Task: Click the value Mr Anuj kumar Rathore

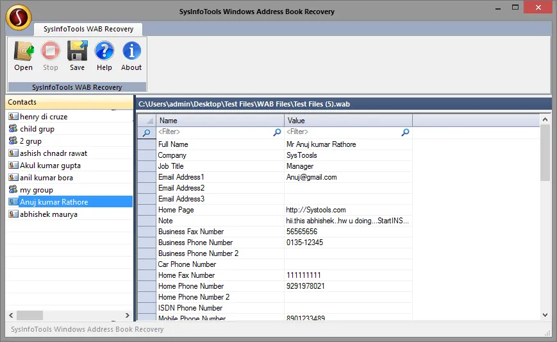Action: (321, 144)
